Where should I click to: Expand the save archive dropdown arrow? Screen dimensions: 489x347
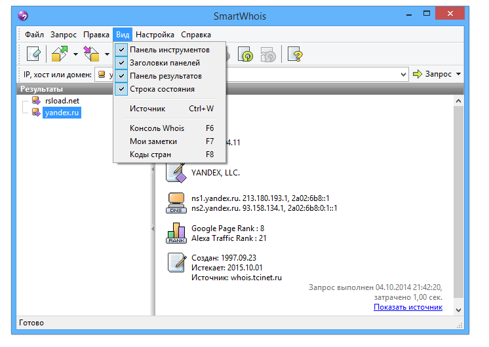pos(107,54)
